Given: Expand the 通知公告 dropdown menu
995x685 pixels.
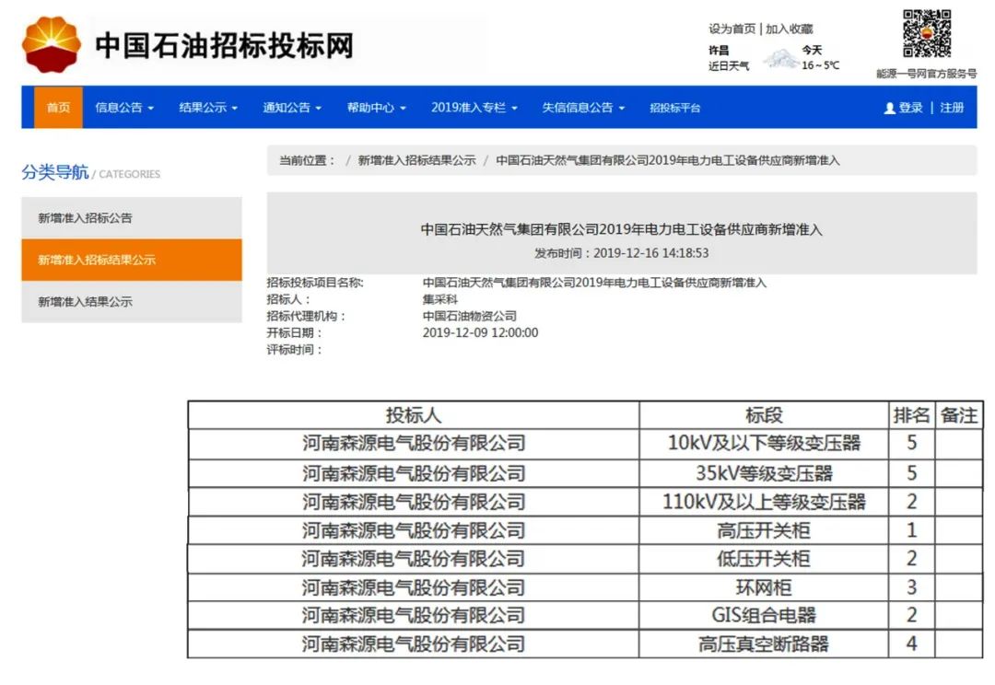Looking at the screenshot, I should pos(292,108).
